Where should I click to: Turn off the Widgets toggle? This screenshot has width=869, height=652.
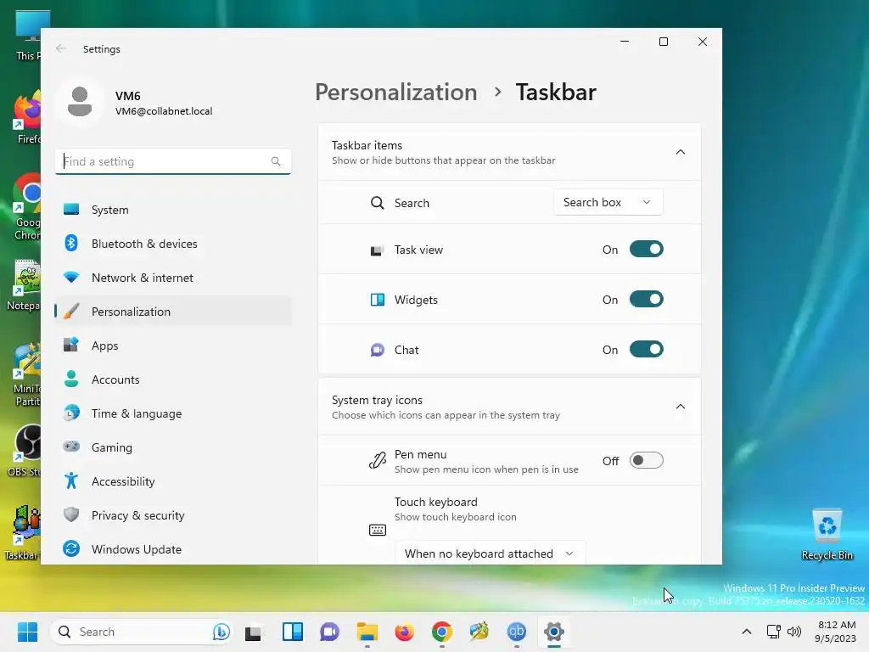[x=646, y=300]
